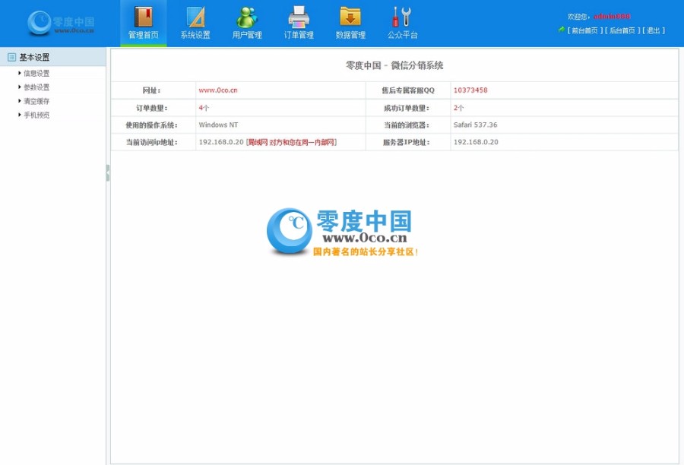Click the successful orders value 2个
Image resolution: width=684 pixels, height=465 pixels.
click(x=458, y=108)
